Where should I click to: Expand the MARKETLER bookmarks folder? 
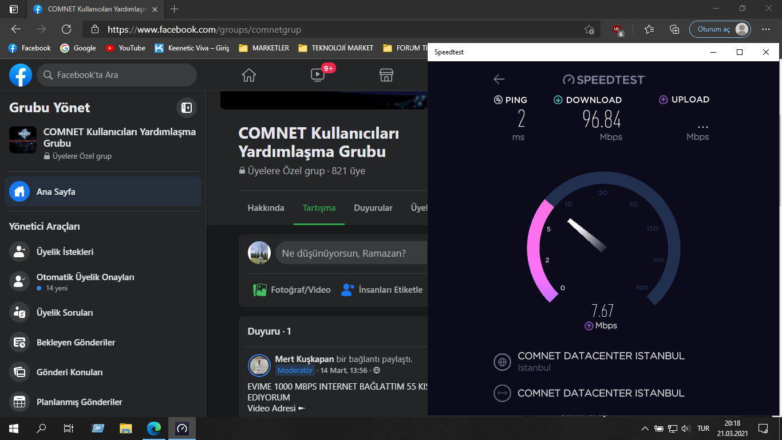264,48
